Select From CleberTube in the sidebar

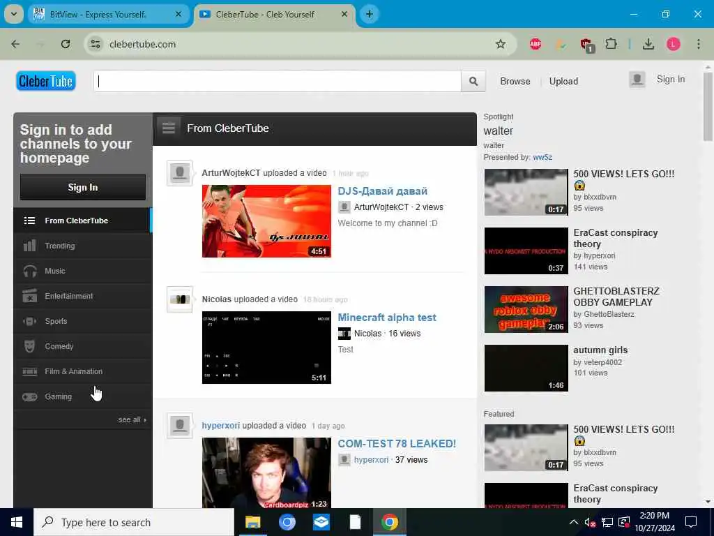click(x=83, y=221)
